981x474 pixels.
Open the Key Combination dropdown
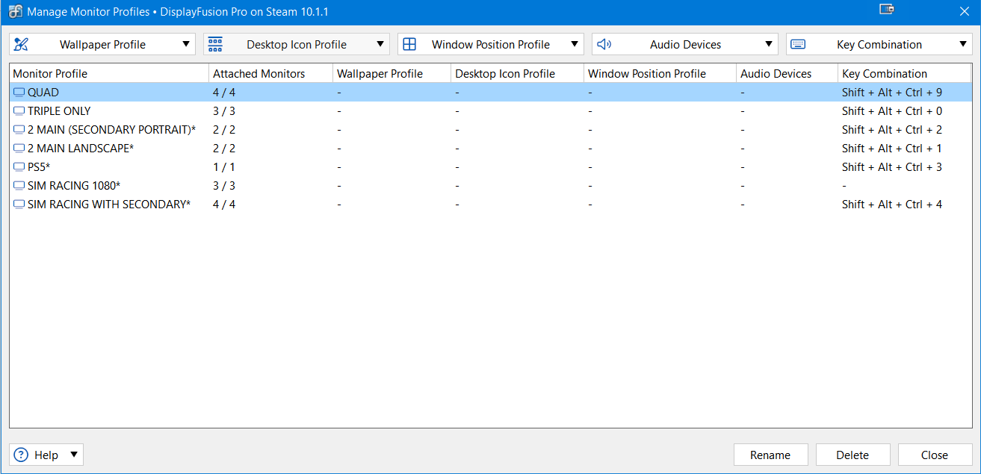pyautogui.click(x=879, y=44)
